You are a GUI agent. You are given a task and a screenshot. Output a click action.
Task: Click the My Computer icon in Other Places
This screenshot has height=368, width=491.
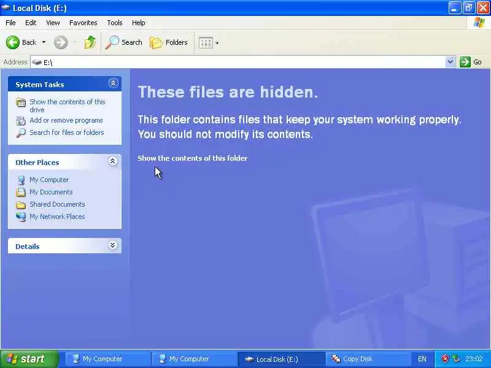[21, 180]
